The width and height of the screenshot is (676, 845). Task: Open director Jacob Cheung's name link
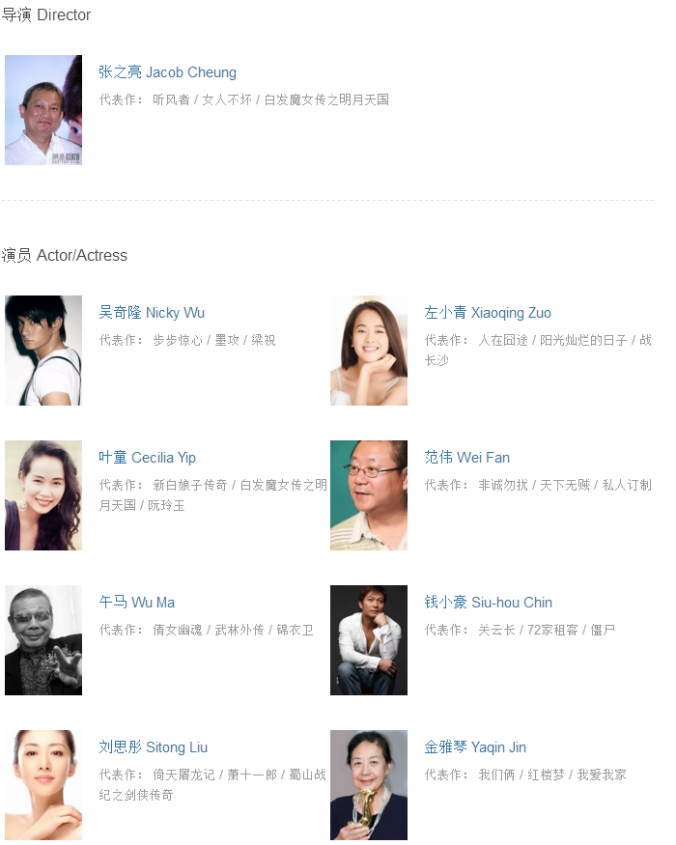point(167,72)
